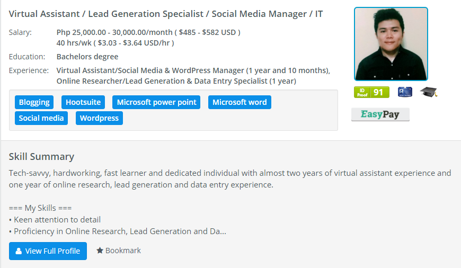Image resolution: width=461 pixels, height=268 pixels.
Task: Click the person icon on View Full Profile
Action: tap(19, 251)
